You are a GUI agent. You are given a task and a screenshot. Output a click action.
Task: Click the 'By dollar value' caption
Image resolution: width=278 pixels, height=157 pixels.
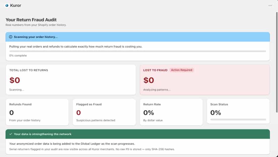pyautogui.click(x=153, y=120)
